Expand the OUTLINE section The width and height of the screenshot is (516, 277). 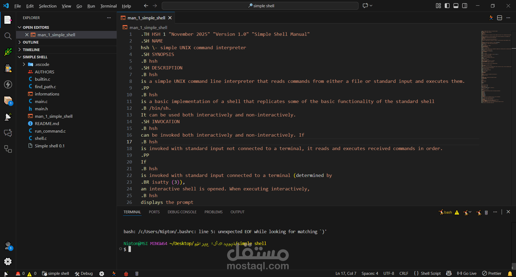[x=66, y=42]
